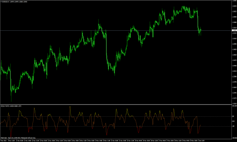Click the highlighted current price label on the price axis
237x142 pixels.
234,30
